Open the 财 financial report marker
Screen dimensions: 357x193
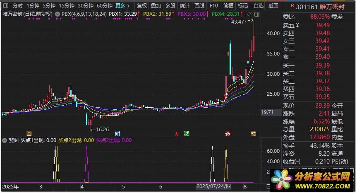click(117, 133)
